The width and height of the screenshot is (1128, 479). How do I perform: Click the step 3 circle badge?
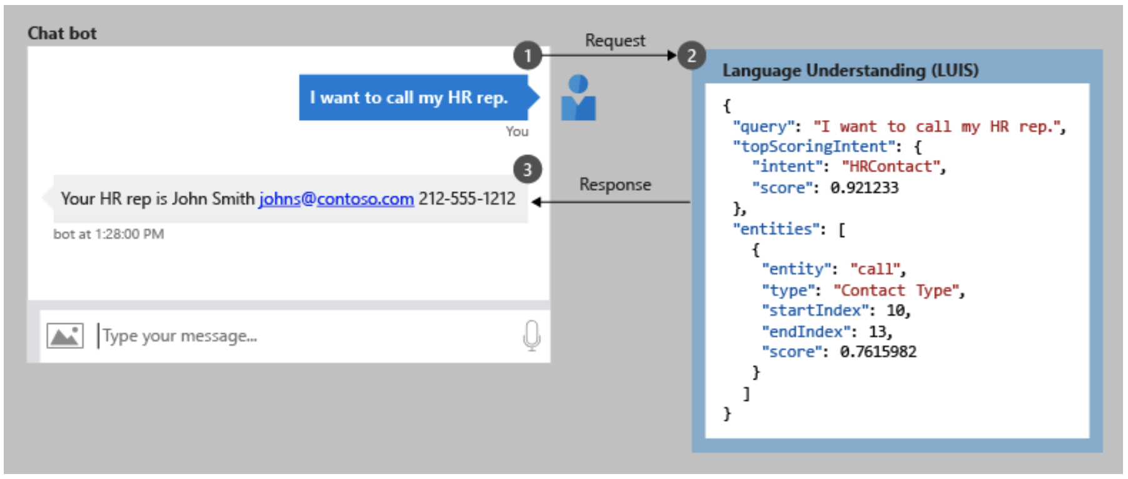pyautogui.click(x=527, y=169)
